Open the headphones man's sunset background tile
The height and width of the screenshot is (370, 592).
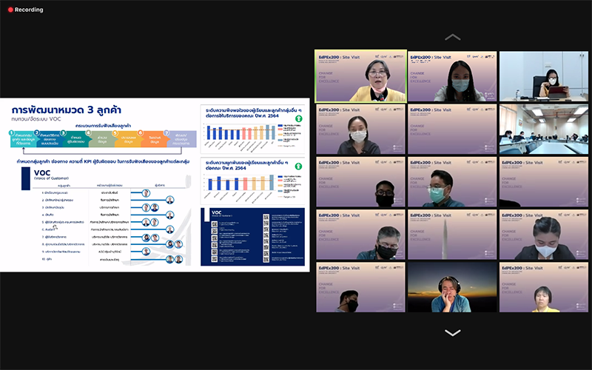pyautogui.click(x=452, y=286)
